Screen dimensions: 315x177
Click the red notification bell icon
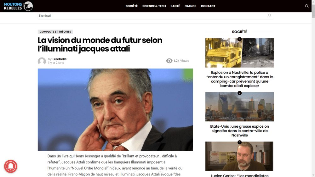pyautogui.click(x=11, y=166)
